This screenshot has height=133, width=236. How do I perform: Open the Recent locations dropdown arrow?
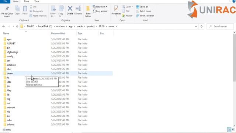pyautogui.click(x=13, y=26)
